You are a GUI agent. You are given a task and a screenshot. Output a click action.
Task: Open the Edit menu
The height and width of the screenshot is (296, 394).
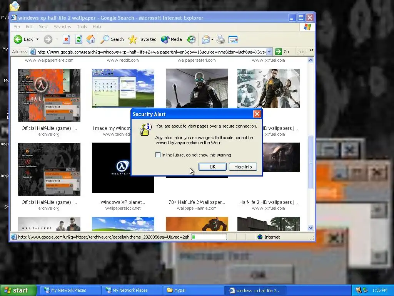coord(29,27)
